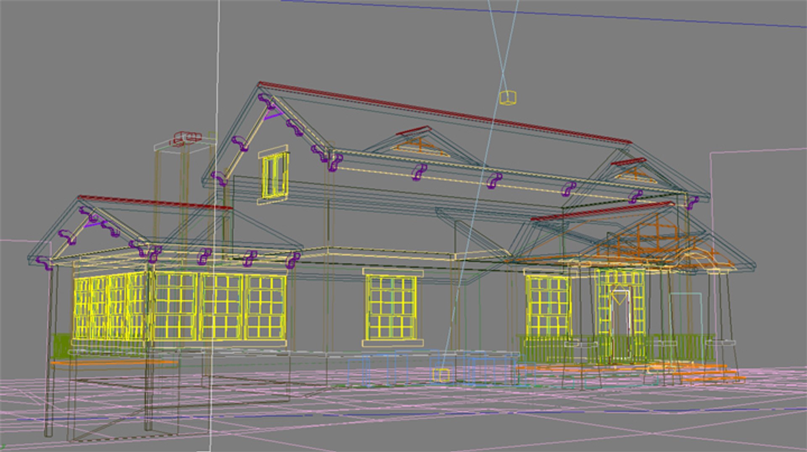Image resolution: width=807 pixels, height=452 pixels.
Task: Select the yellow helper box above the roof
Action: point(508,97)
